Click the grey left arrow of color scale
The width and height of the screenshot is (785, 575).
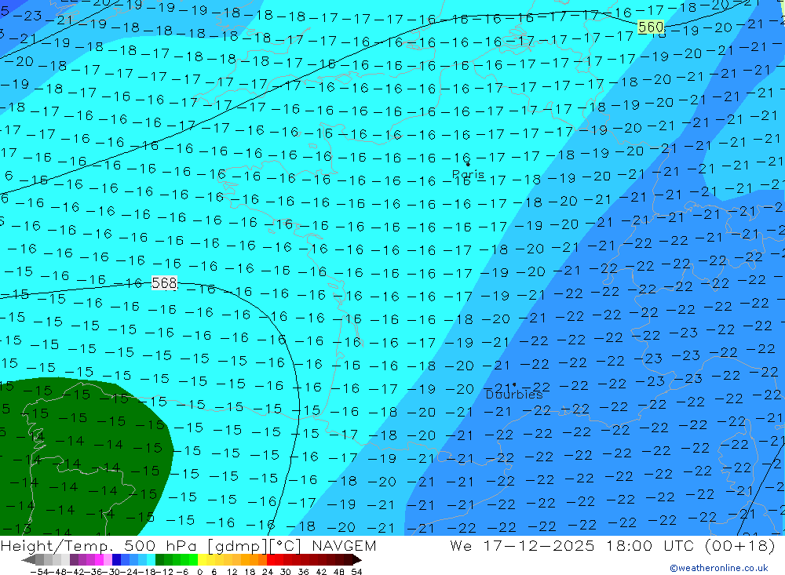[x=28, y=560]
